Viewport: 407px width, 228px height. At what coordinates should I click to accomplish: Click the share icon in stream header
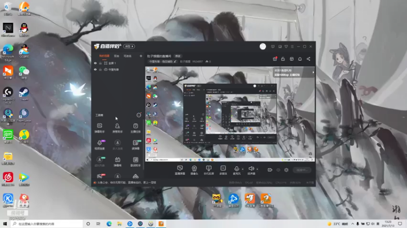(x=308, y=59)
